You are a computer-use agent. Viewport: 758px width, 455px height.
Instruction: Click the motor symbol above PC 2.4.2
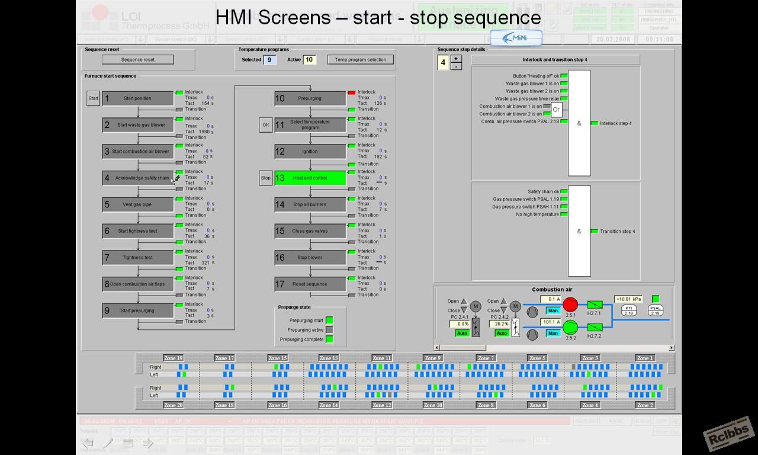tap(515, 306)
